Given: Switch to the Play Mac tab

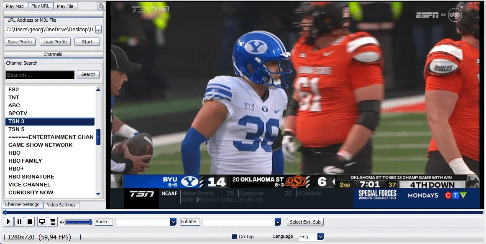Looking at the screenshot, I should coord(15,6).
